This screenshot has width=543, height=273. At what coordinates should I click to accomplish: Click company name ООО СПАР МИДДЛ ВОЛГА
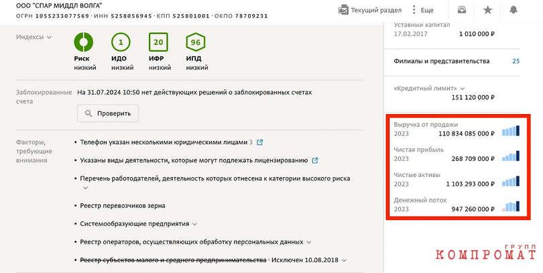click(59, 6)
